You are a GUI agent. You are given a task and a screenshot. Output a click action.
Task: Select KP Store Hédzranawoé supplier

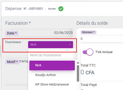52,85
